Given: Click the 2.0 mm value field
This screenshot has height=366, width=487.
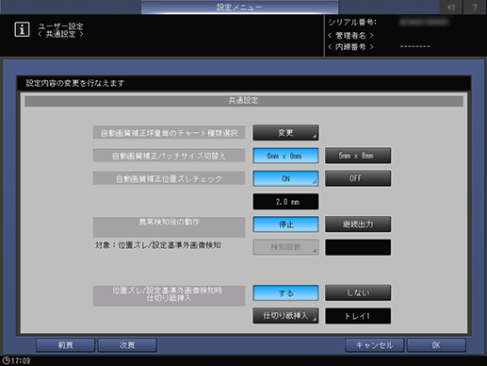Looking at the screenshot, I should coord(285,202).
